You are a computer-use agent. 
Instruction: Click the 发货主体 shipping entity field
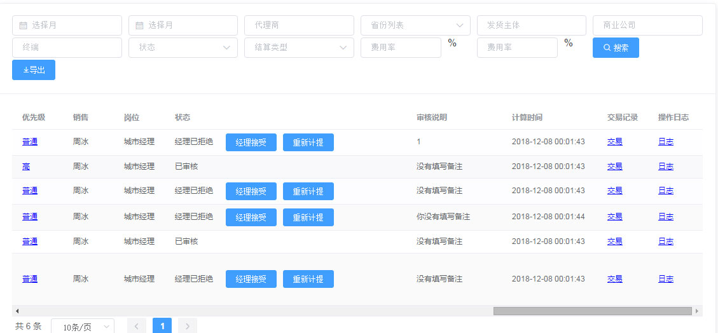531,25
